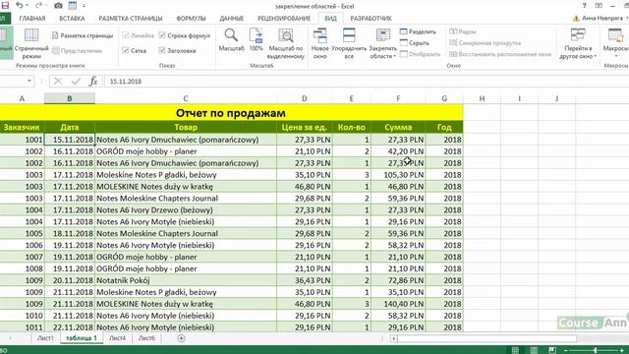The width and height of the screenshot is (629, 354).
Task: Expand quick access toolbar customize arrow
Action: [x=84, y=6]
